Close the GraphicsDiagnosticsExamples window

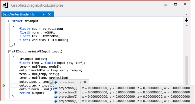click(185, 4)
